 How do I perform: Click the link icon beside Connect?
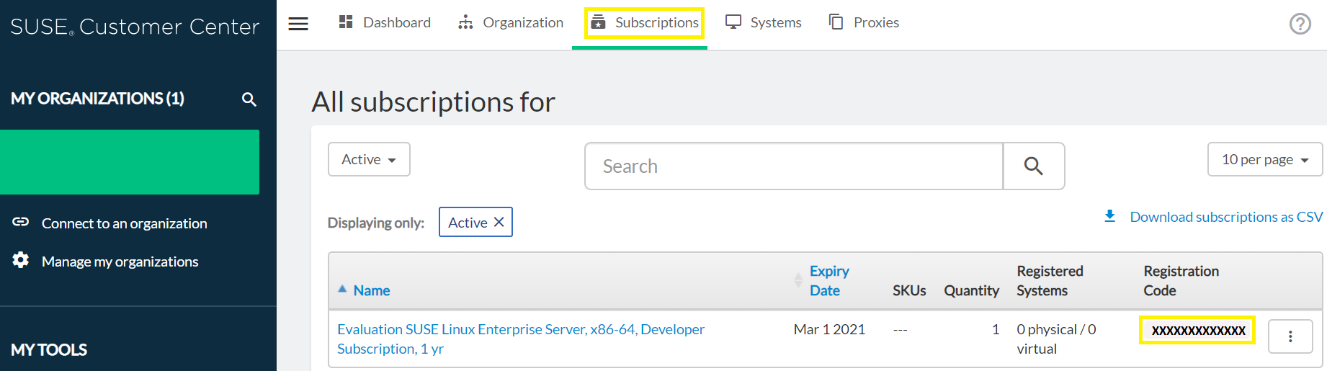coord(21,222)
